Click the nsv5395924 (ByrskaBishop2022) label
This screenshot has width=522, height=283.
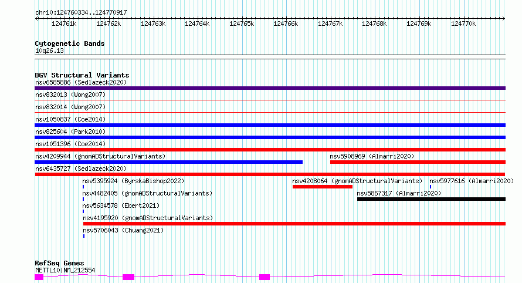[x=133, y=181]
